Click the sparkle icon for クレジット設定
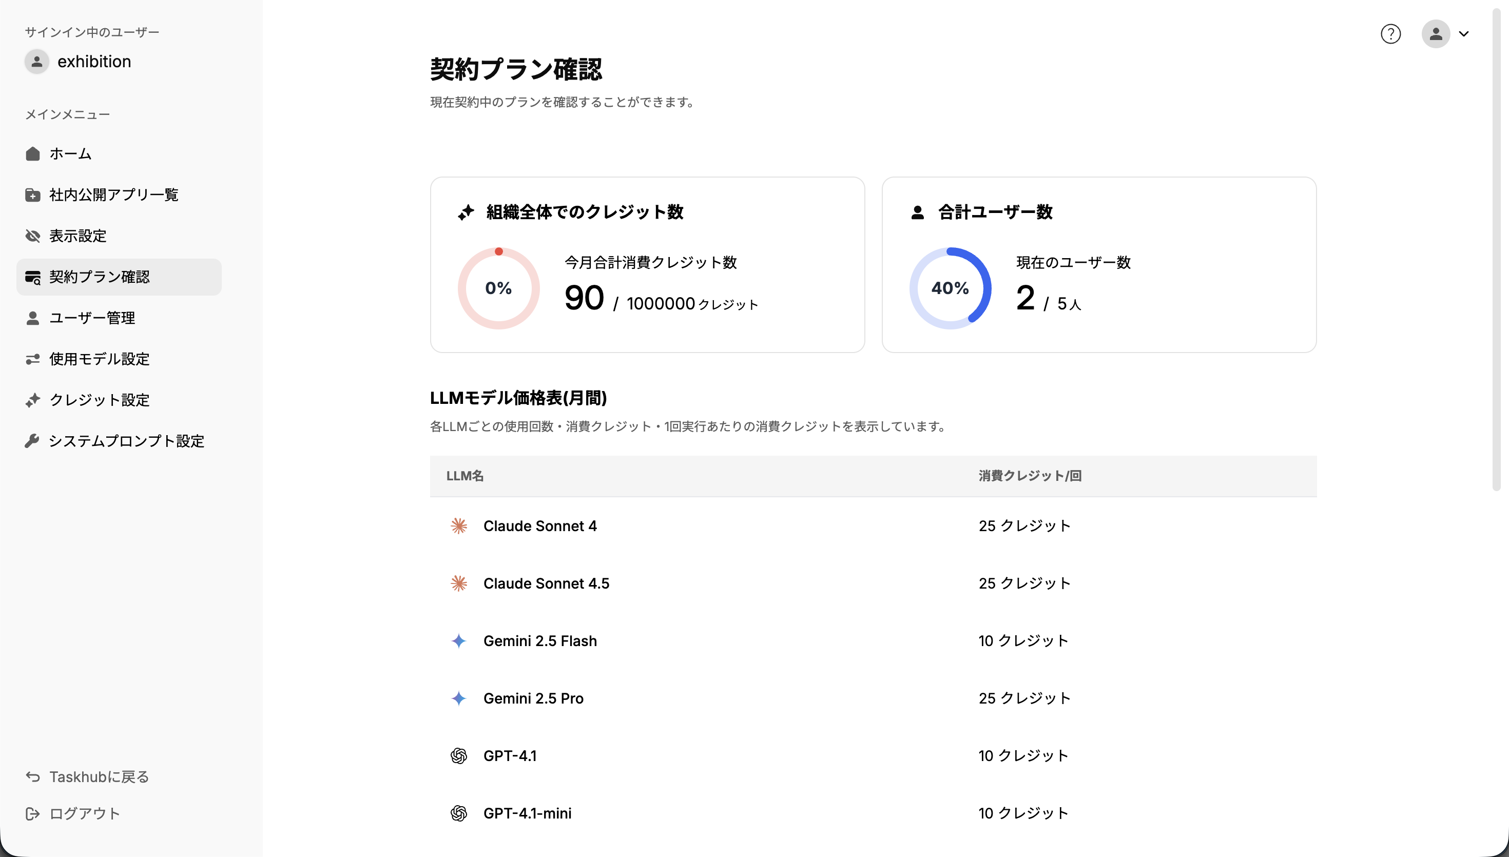 (33, 400)
